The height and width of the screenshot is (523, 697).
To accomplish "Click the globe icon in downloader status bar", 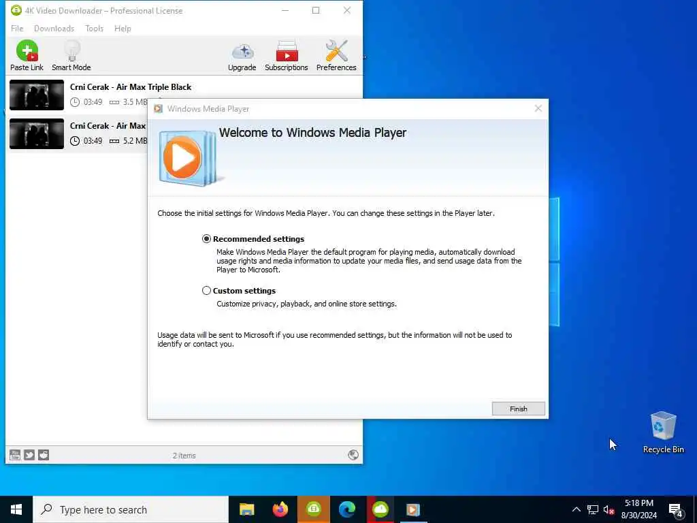I will (353, 454).
